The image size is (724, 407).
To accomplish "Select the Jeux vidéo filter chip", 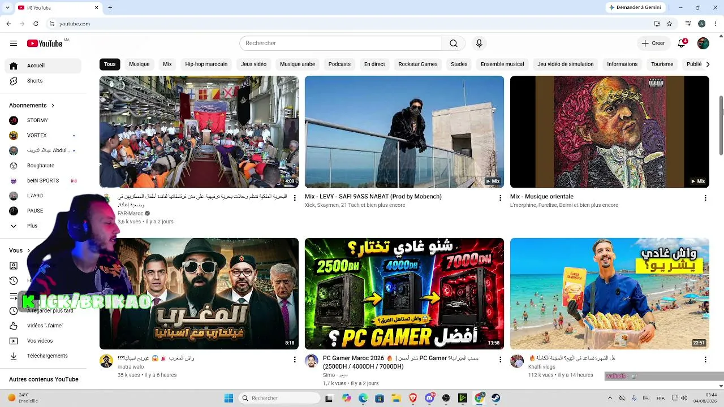I will click(253, 64).
